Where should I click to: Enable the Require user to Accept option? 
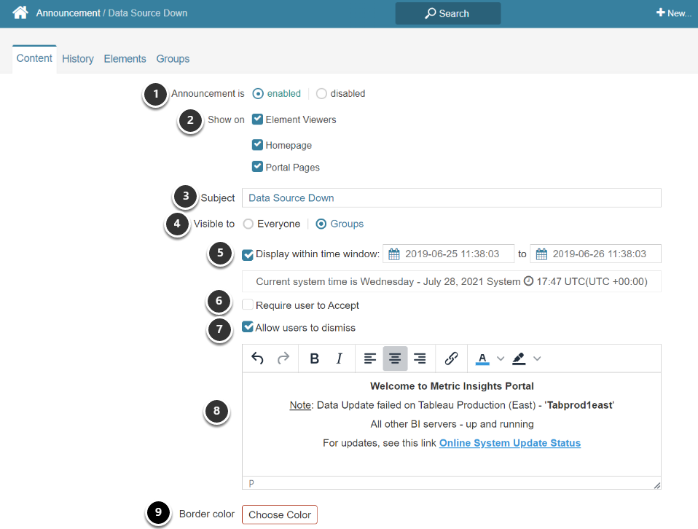click(248, 305)
